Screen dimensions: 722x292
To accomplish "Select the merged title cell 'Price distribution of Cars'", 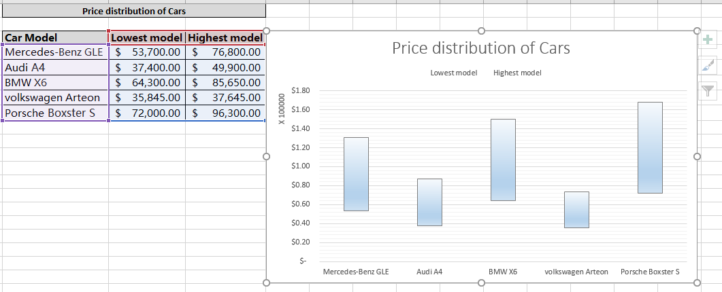I will pos(134,11).
